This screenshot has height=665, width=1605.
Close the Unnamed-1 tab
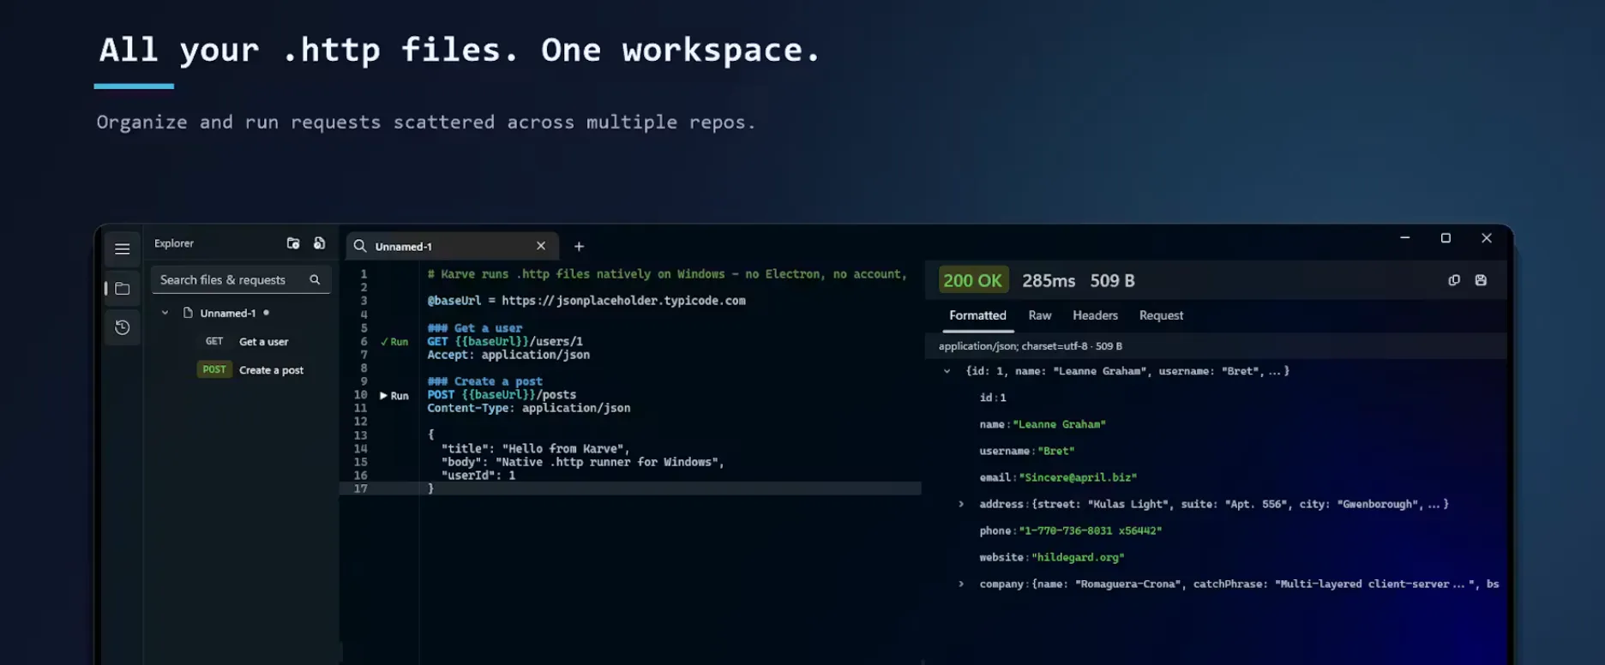541,246
